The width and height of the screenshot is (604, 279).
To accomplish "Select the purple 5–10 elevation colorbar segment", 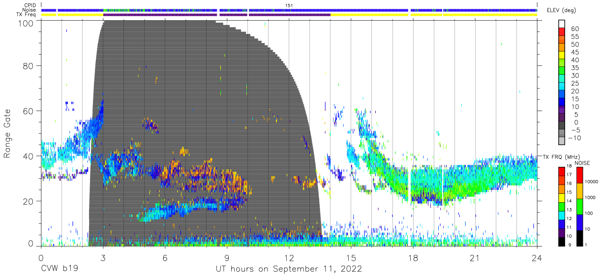I will pyautogui.click(x=562, y=110).
